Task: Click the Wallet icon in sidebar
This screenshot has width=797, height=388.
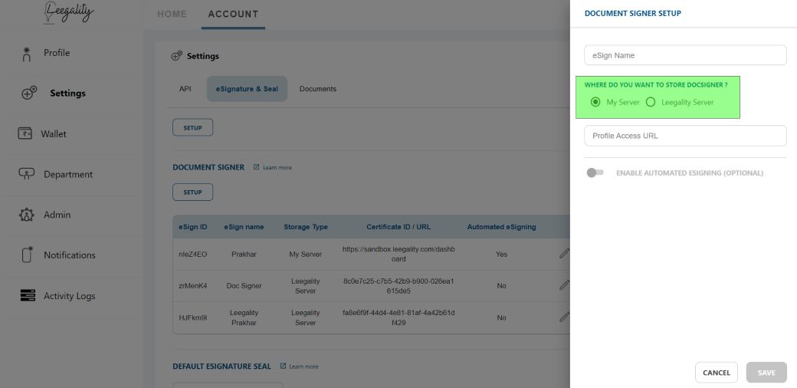Action: (25, 133)
